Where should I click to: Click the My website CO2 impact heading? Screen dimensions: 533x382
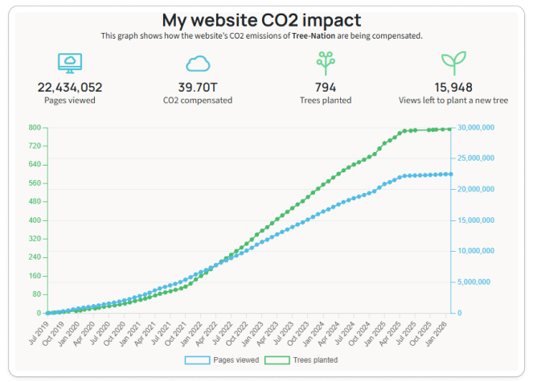coord(261,19)
